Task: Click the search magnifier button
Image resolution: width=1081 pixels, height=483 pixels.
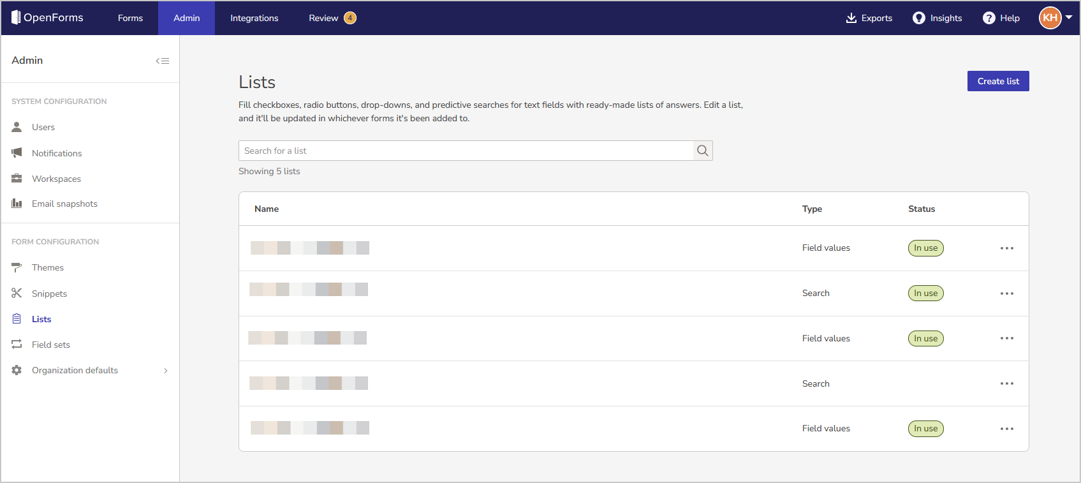Action: tap(703, 151)
